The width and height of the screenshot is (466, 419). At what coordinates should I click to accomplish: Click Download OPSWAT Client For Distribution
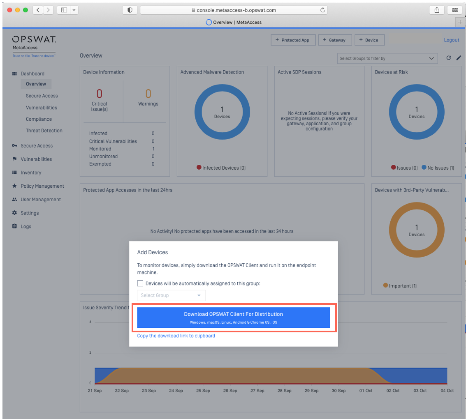234,318
